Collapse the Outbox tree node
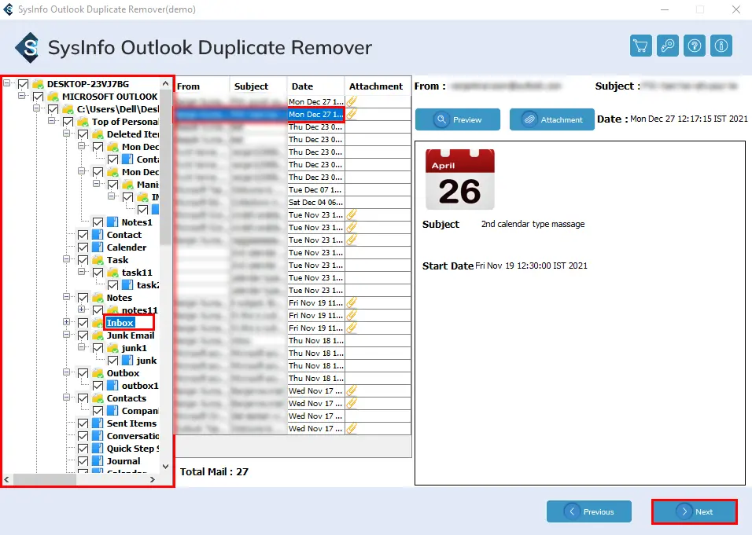Image resolution: width=752 pixels, height=535 pixels. click(67, 373)
